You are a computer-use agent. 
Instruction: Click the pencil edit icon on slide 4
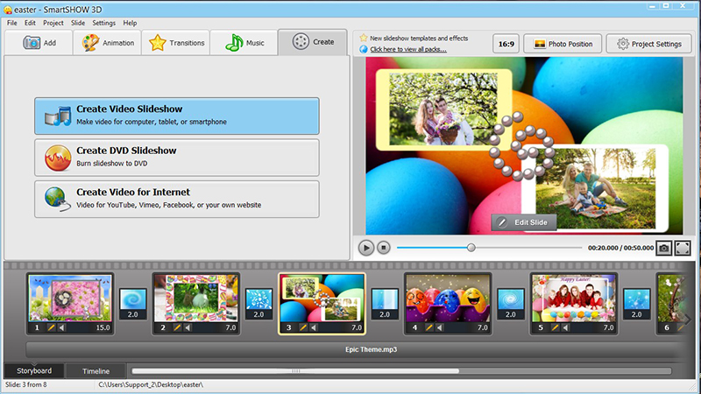coord(429,327)
